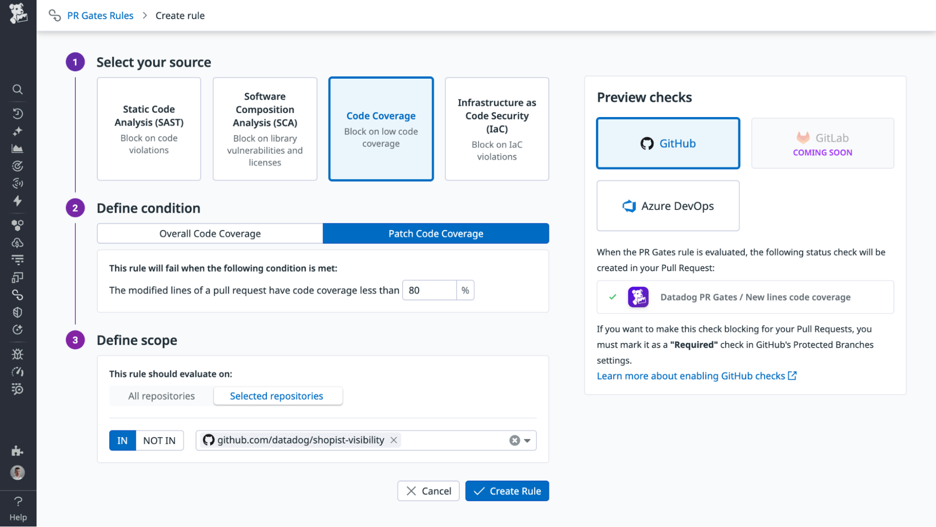Select the bug Error Tracking icon
Viewport: 936px width, 527px height.
[18, 354]
